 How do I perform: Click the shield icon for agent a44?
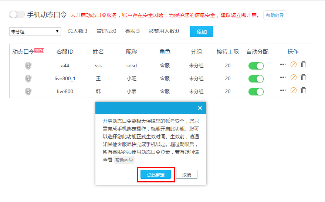pos(28,65)
